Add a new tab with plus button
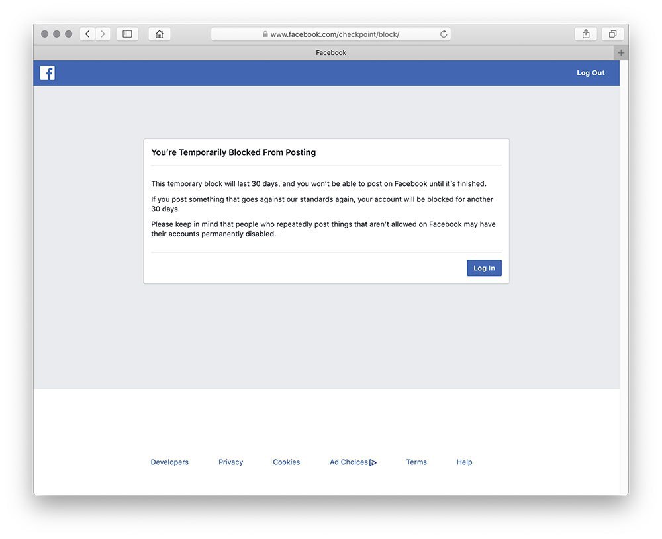The image size is (662, 539). pyautogui.click(x=621, y=53)
